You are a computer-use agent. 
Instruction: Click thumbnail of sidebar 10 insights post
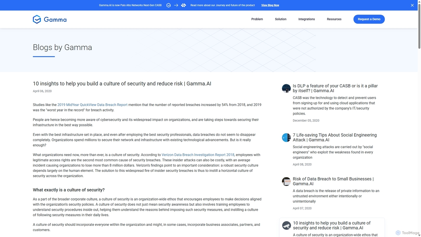(286, 225)
